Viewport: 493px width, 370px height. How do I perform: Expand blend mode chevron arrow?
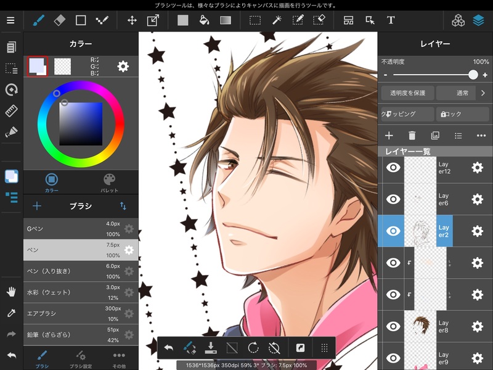[483, 93]
